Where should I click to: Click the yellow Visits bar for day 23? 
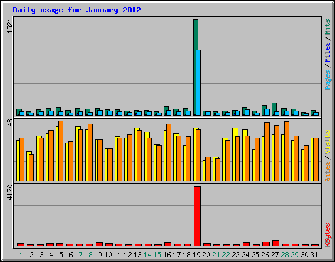pos(234,155)
